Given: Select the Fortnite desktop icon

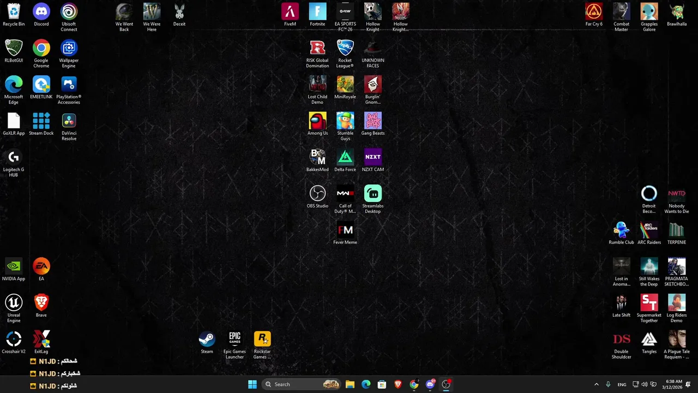Looking at the screenshot, I should (317, 15).
